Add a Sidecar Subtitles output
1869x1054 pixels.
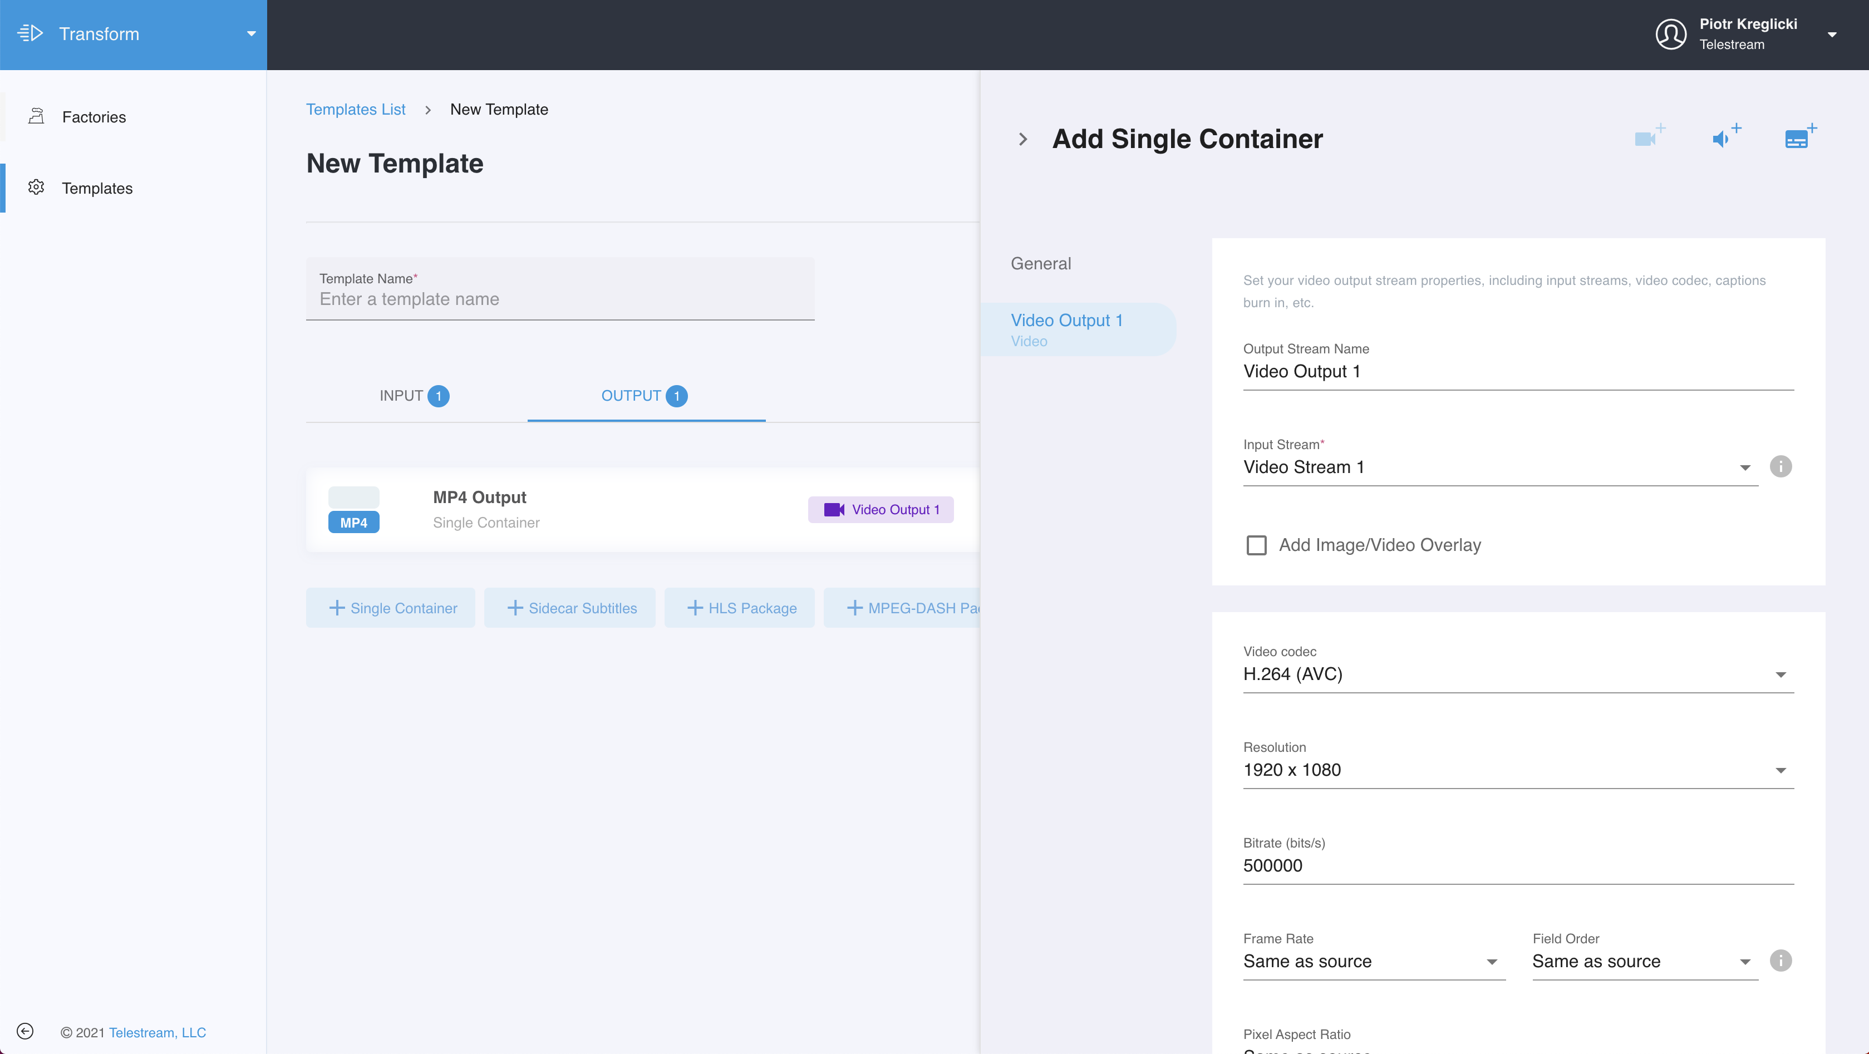tap(569, 608)
